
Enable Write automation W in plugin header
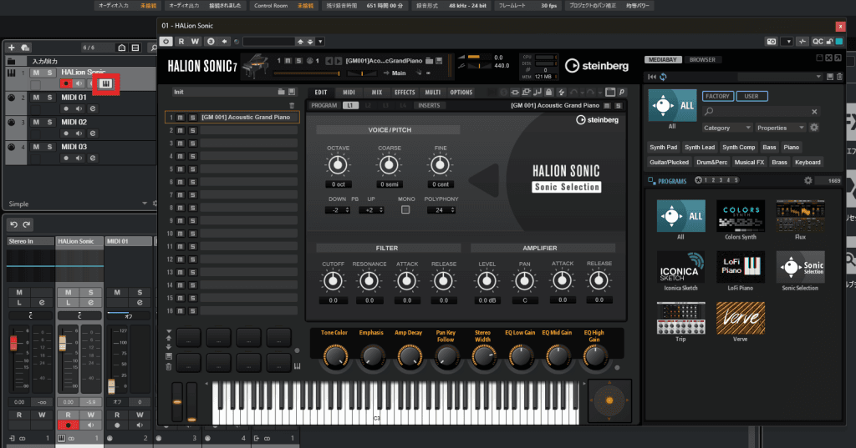[x=195, y=42]
